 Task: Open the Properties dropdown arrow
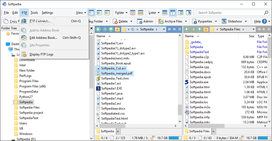(x=216, y=21)
